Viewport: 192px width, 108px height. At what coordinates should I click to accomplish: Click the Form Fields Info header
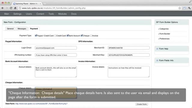pyautogui.click(x=172, y=61)
